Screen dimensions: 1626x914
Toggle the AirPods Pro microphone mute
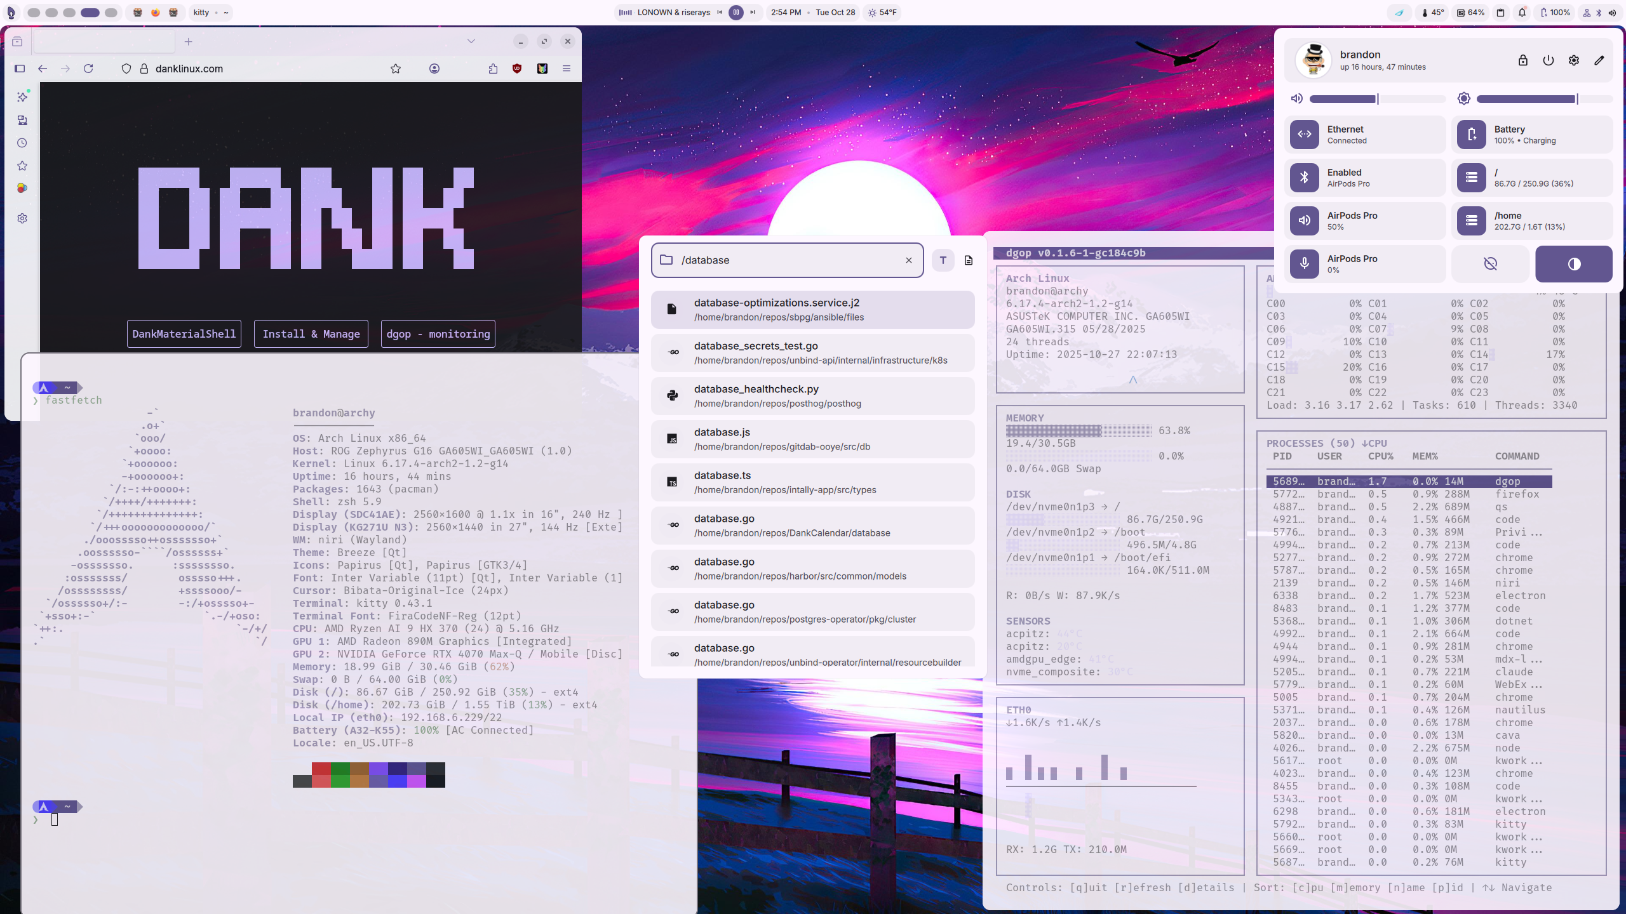coord(1305,264)
